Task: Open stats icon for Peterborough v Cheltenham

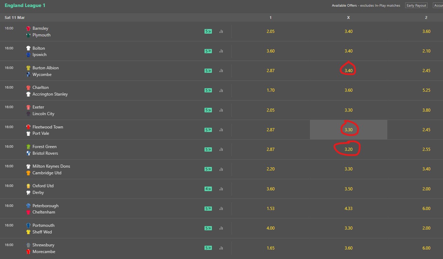Action: click(x=221, y=209)
